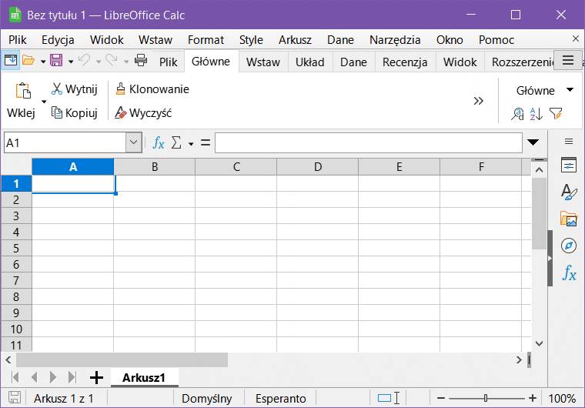The width and height of the screenshot is (585, 408).
Task: Click the AutoFilter funnel icon
Action: tap(556, 113)
